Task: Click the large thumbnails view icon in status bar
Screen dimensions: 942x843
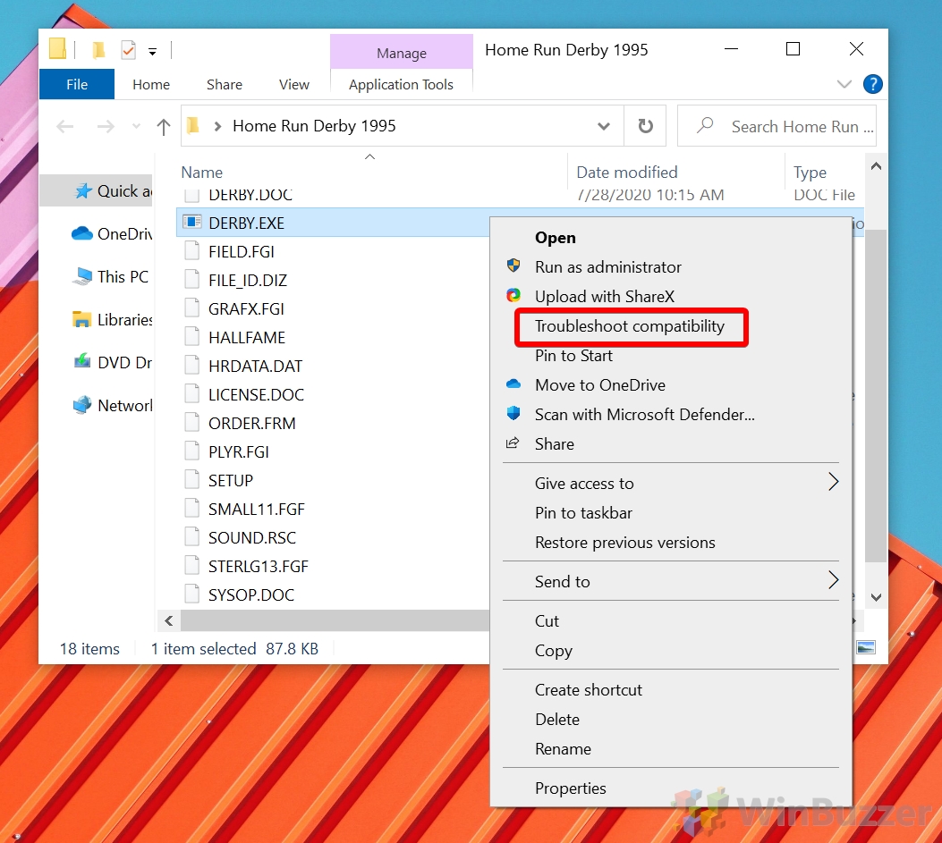Action: [x=866, y=648]
